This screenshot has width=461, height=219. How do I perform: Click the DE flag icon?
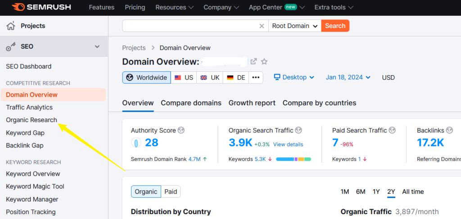(x=230, y=78)
